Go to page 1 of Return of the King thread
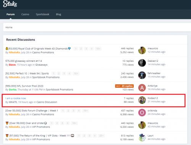Viewport: 191px width, 145px height. (x=79, y=135)
